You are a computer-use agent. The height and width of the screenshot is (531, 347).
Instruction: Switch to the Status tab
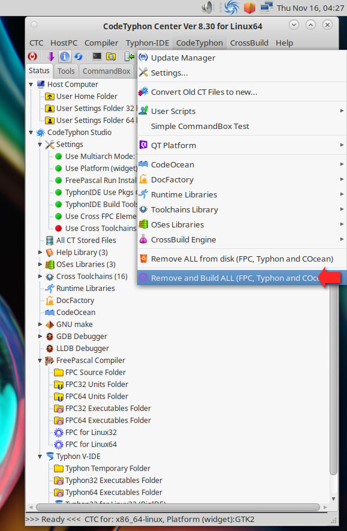39,71
